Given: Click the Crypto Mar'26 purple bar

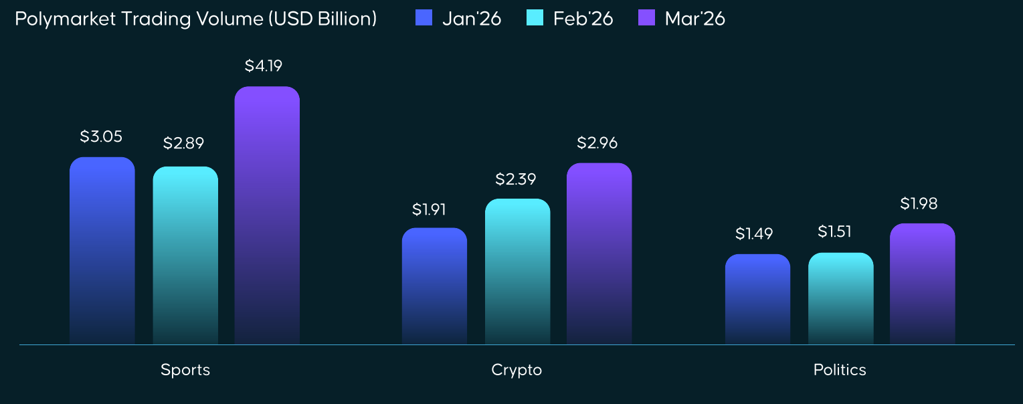Looking at the screenshot, I should tap(599, 254).
